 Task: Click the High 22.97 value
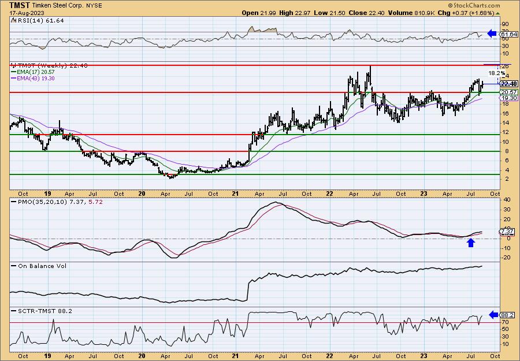(295, 13)
